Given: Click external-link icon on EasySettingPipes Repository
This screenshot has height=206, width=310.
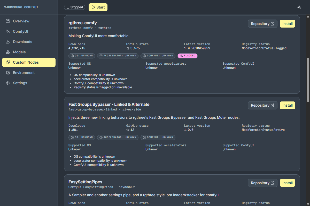Looking at the screenshot, I should point(273,183).
